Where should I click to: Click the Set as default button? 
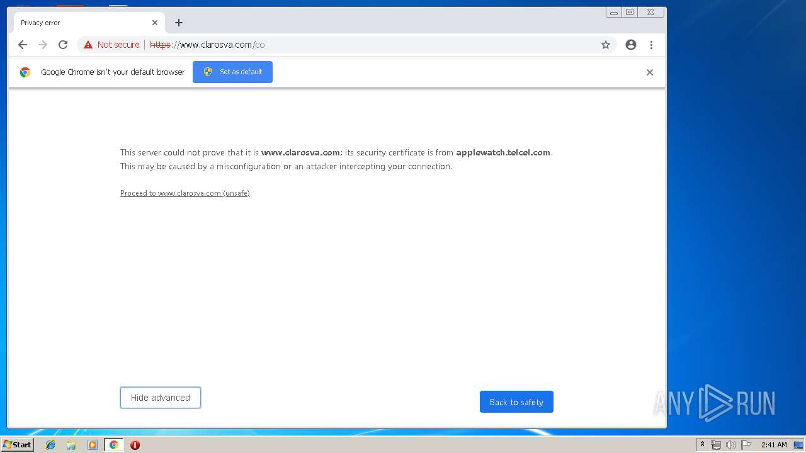click(x=232, y=72)
